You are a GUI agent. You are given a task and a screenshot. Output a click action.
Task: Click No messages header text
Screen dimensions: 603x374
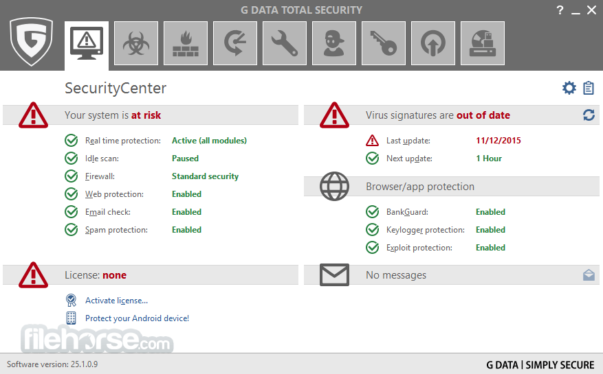coord(396,275)
